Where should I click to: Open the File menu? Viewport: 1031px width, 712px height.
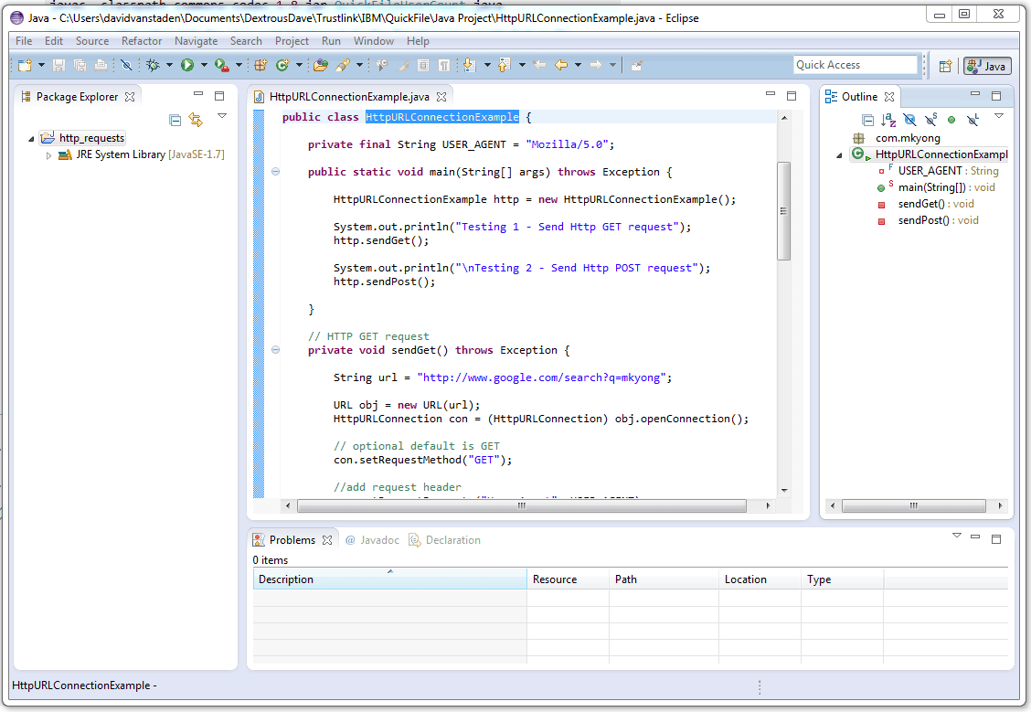point(24,41)
